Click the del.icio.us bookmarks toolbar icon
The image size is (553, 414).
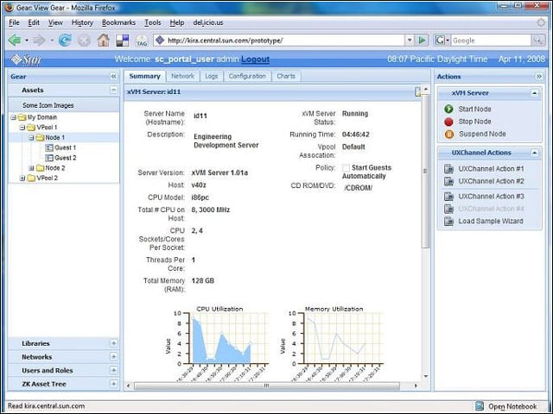(x=123, y=41)
